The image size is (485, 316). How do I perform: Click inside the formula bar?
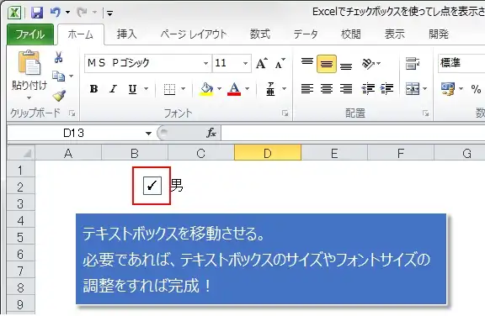click(x=353, y=134)
